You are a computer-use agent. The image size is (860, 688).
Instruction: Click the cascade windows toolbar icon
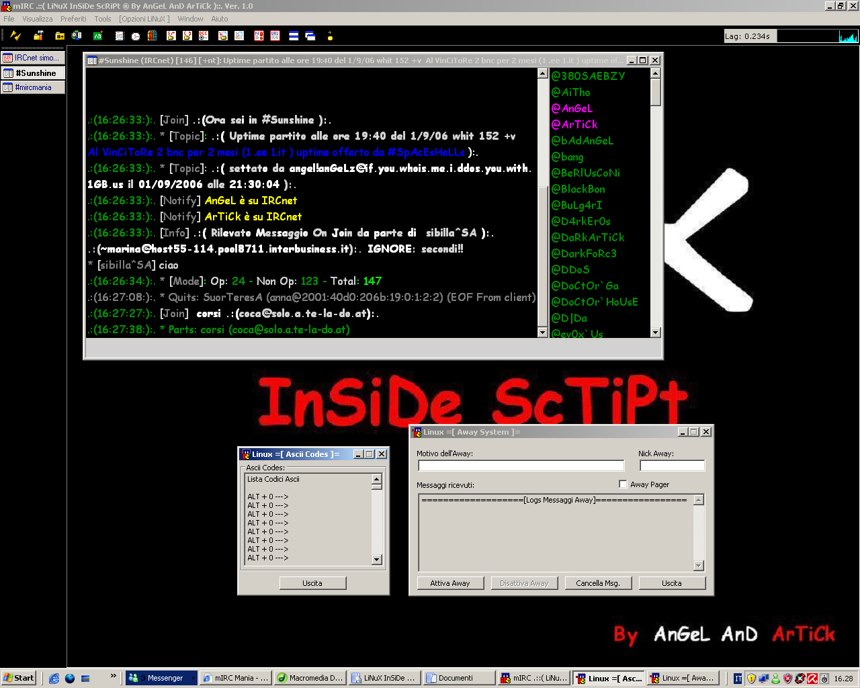[x=310, y=36]
